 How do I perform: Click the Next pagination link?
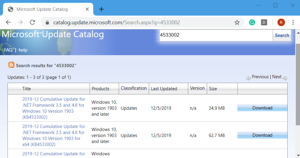point(277,77)
